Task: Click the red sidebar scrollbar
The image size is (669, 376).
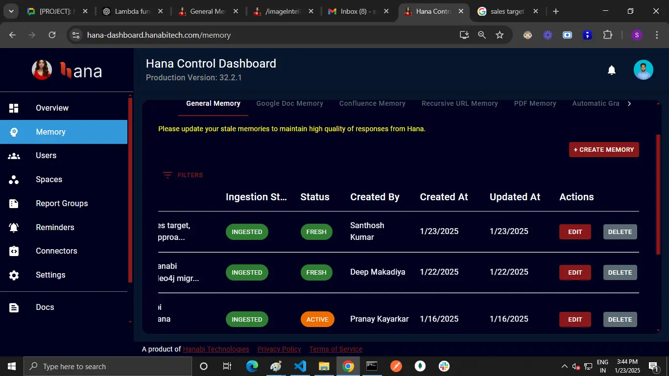Action: point(130,190)
